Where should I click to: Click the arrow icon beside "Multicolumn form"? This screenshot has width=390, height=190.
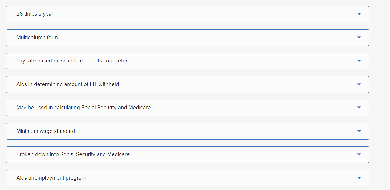tap(359, 38)
